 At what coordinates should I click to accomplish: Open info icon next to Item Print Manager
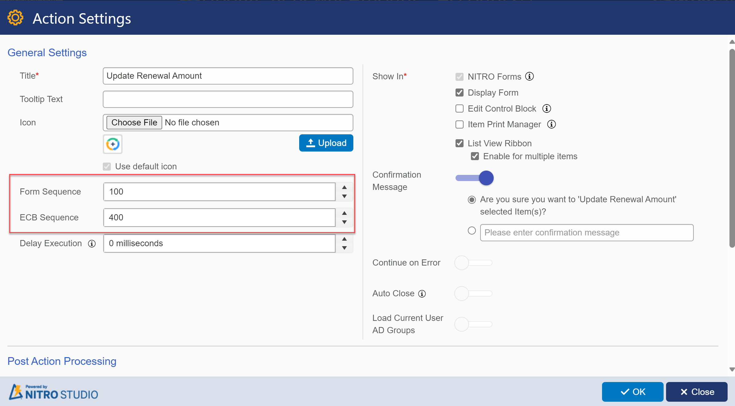click(552, 124)
